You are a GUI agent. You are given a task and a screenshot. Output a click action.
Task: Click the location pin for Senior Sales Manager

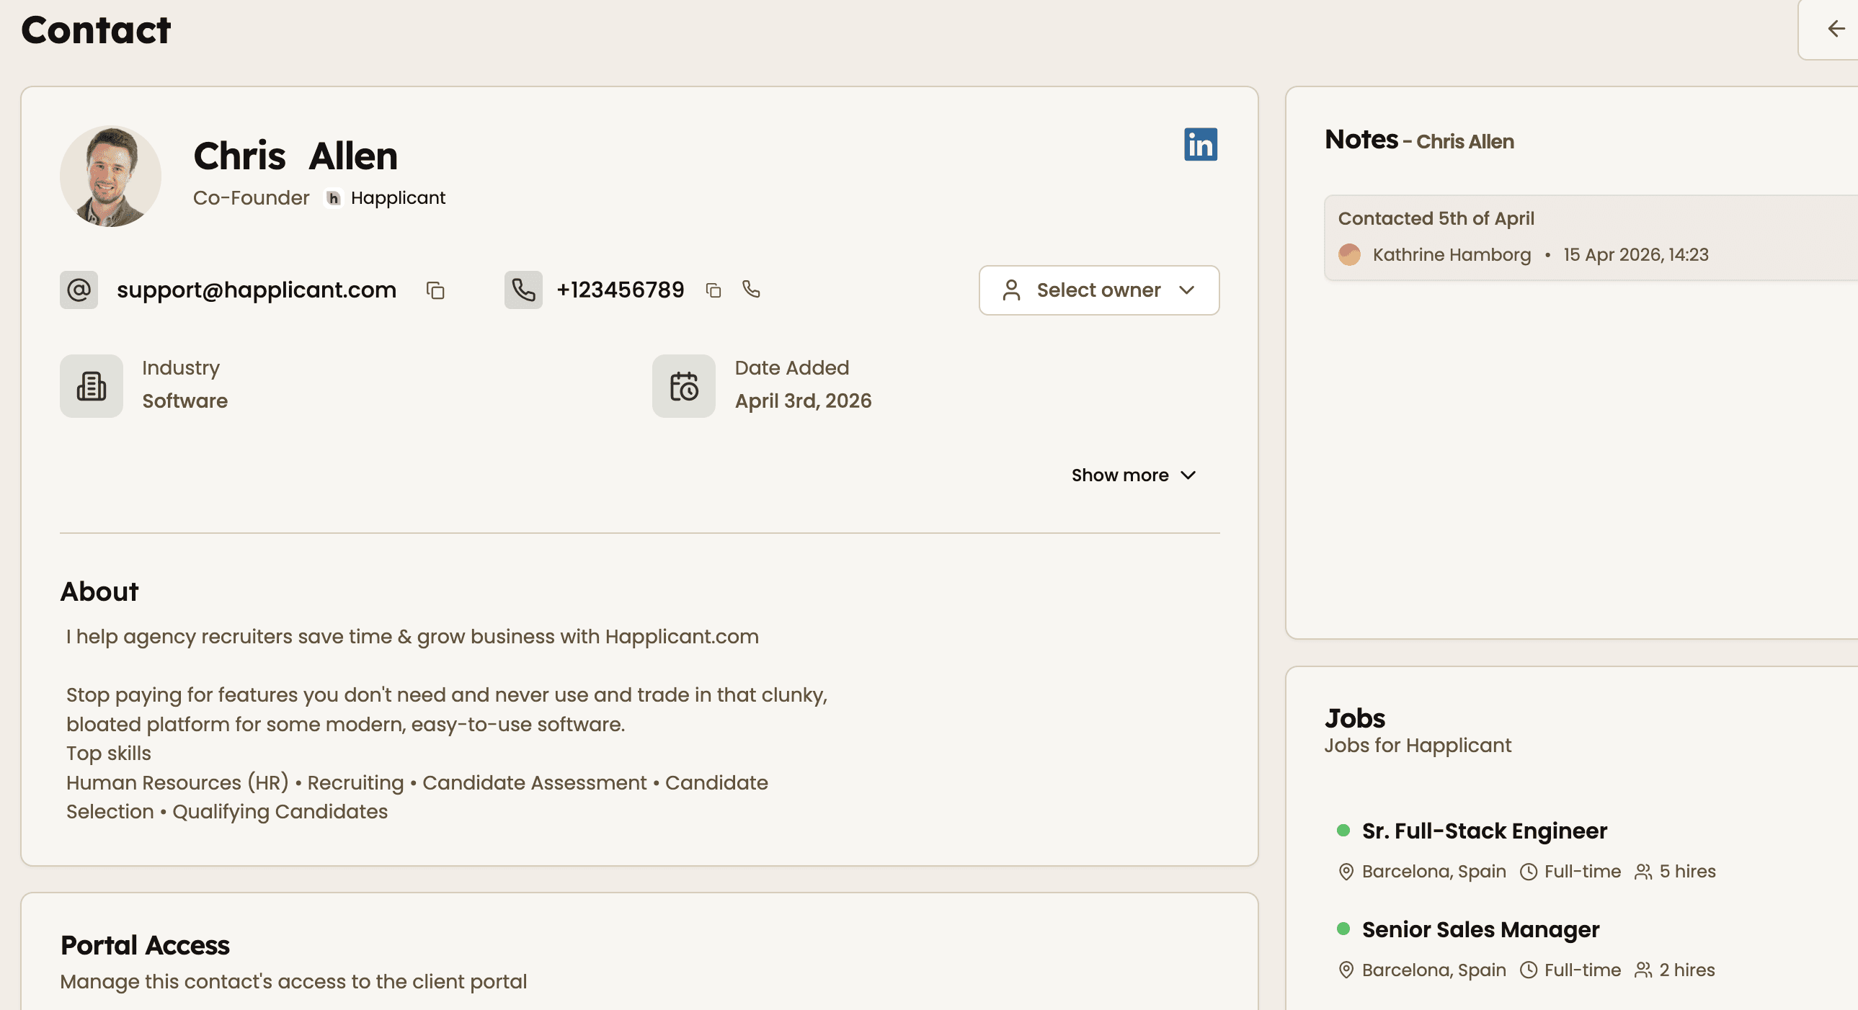(1346, 970)
